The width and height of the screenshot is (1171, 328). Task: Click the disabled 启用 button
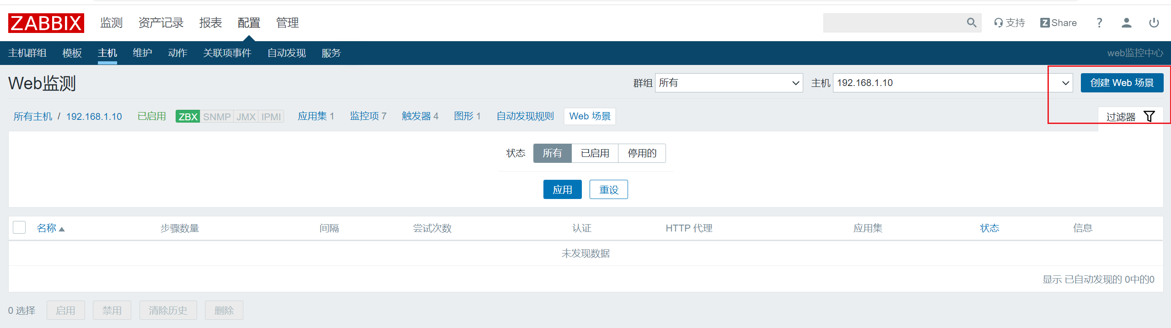pos(66,310)
